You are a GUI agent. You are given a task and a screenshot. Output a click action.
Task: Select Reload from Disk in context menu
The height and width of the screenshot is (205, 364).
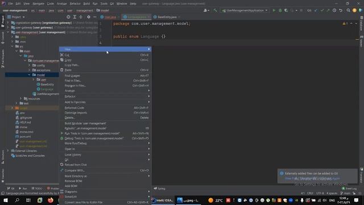point(105,165)
